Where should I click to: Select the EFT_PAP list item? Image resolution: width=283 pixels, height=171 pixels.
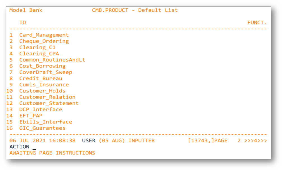(31, 116)
